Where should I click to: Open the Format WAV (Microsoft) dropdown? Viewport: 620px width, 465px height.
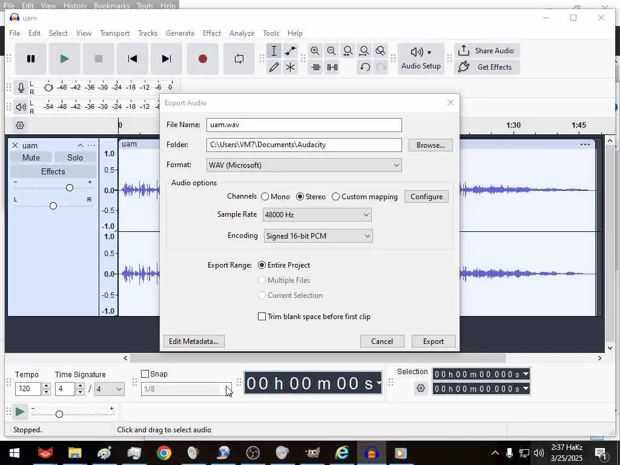[x=304, y=165]
